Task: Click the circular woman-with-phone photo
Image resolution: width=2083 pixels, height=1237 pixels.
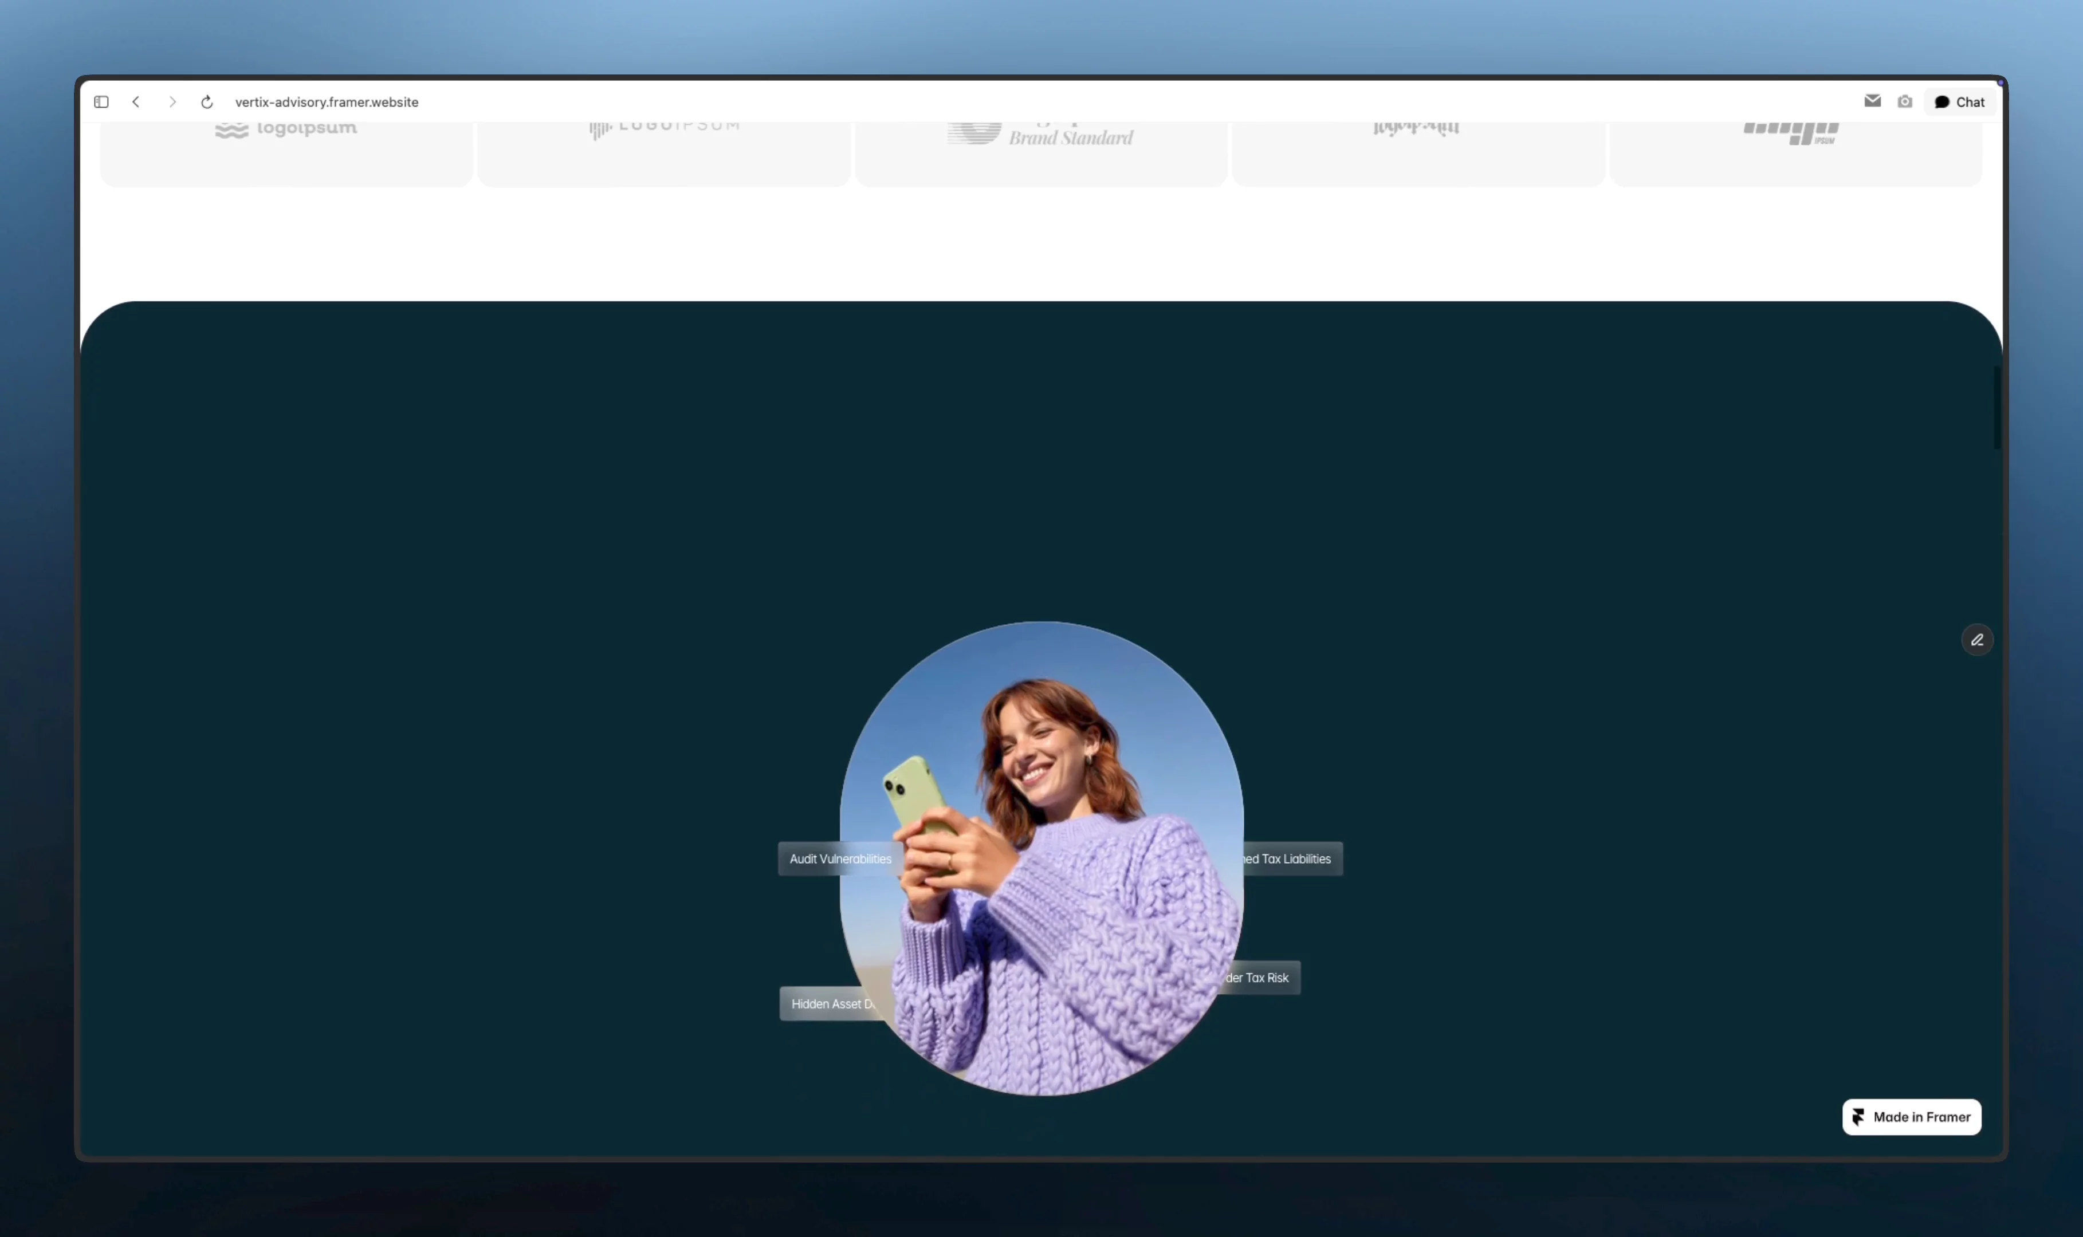Action: 1041,858
